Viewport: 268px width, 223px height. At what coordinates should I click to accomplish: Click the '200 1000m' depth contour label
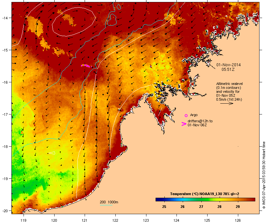109,202
